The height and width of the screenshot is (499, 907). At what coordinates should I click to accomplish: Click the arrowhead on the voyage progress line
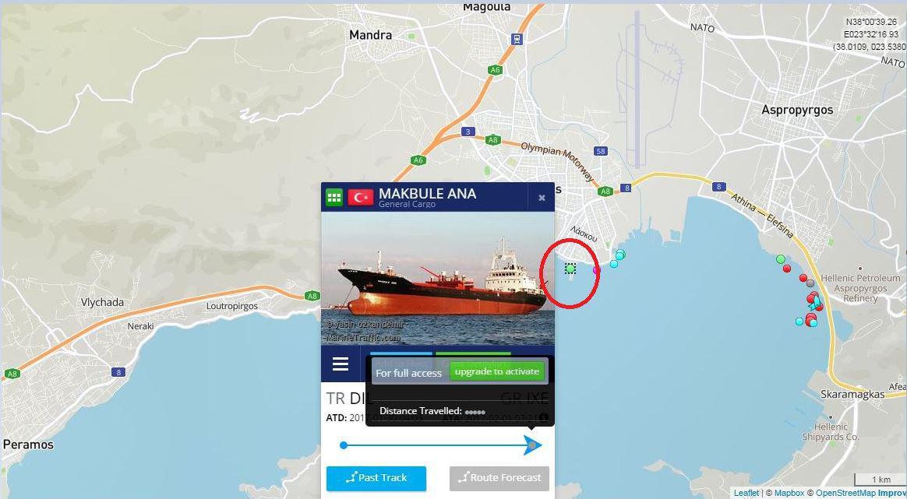[x=533, y=445]
